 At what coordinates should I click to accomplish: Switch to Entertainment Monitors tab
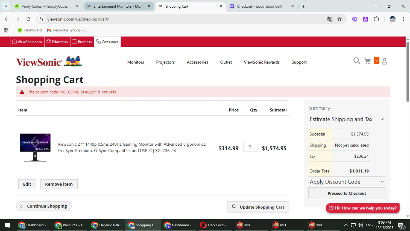tap(119, 6)
